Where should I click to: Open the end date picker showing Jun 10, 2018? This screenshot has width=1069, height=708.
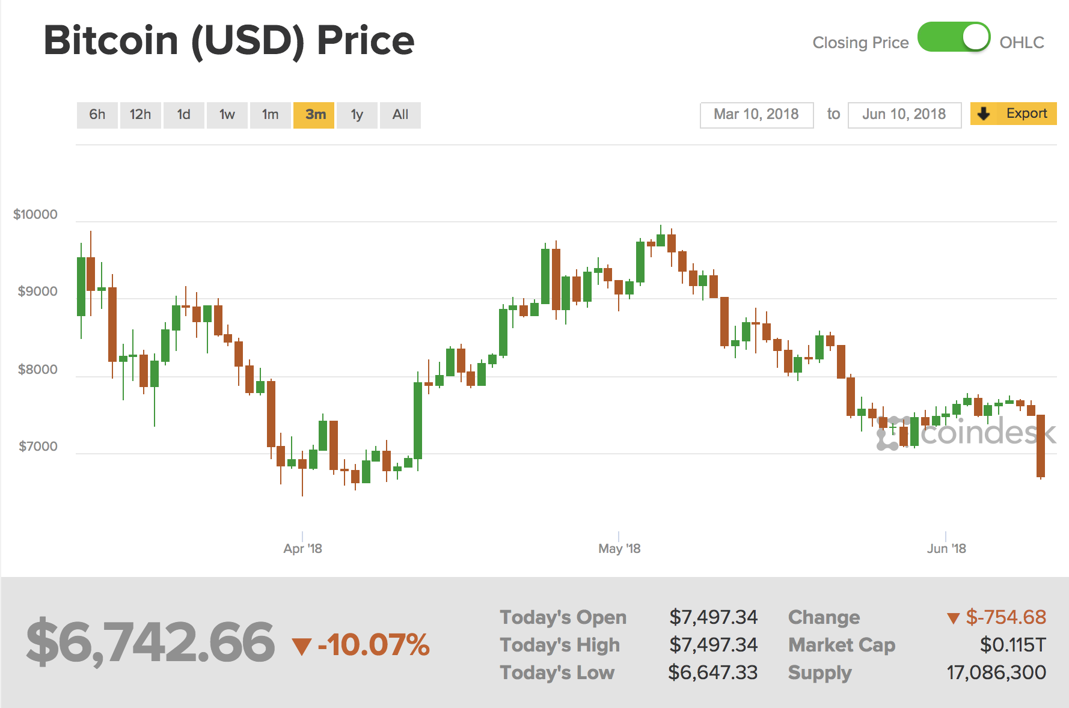click(x=904, y=114)
